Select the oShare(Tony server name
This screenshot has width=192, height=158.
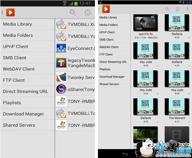[81, 90]
